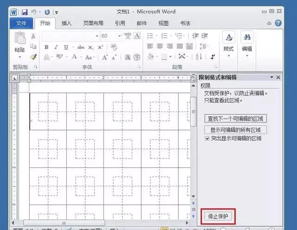Toggle Bold formatting
Viewport: 297px width, 230px height.
click(46, 47)
